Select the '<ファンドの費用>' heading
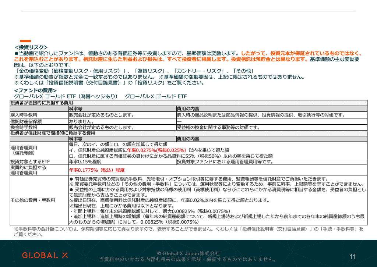 35,90
